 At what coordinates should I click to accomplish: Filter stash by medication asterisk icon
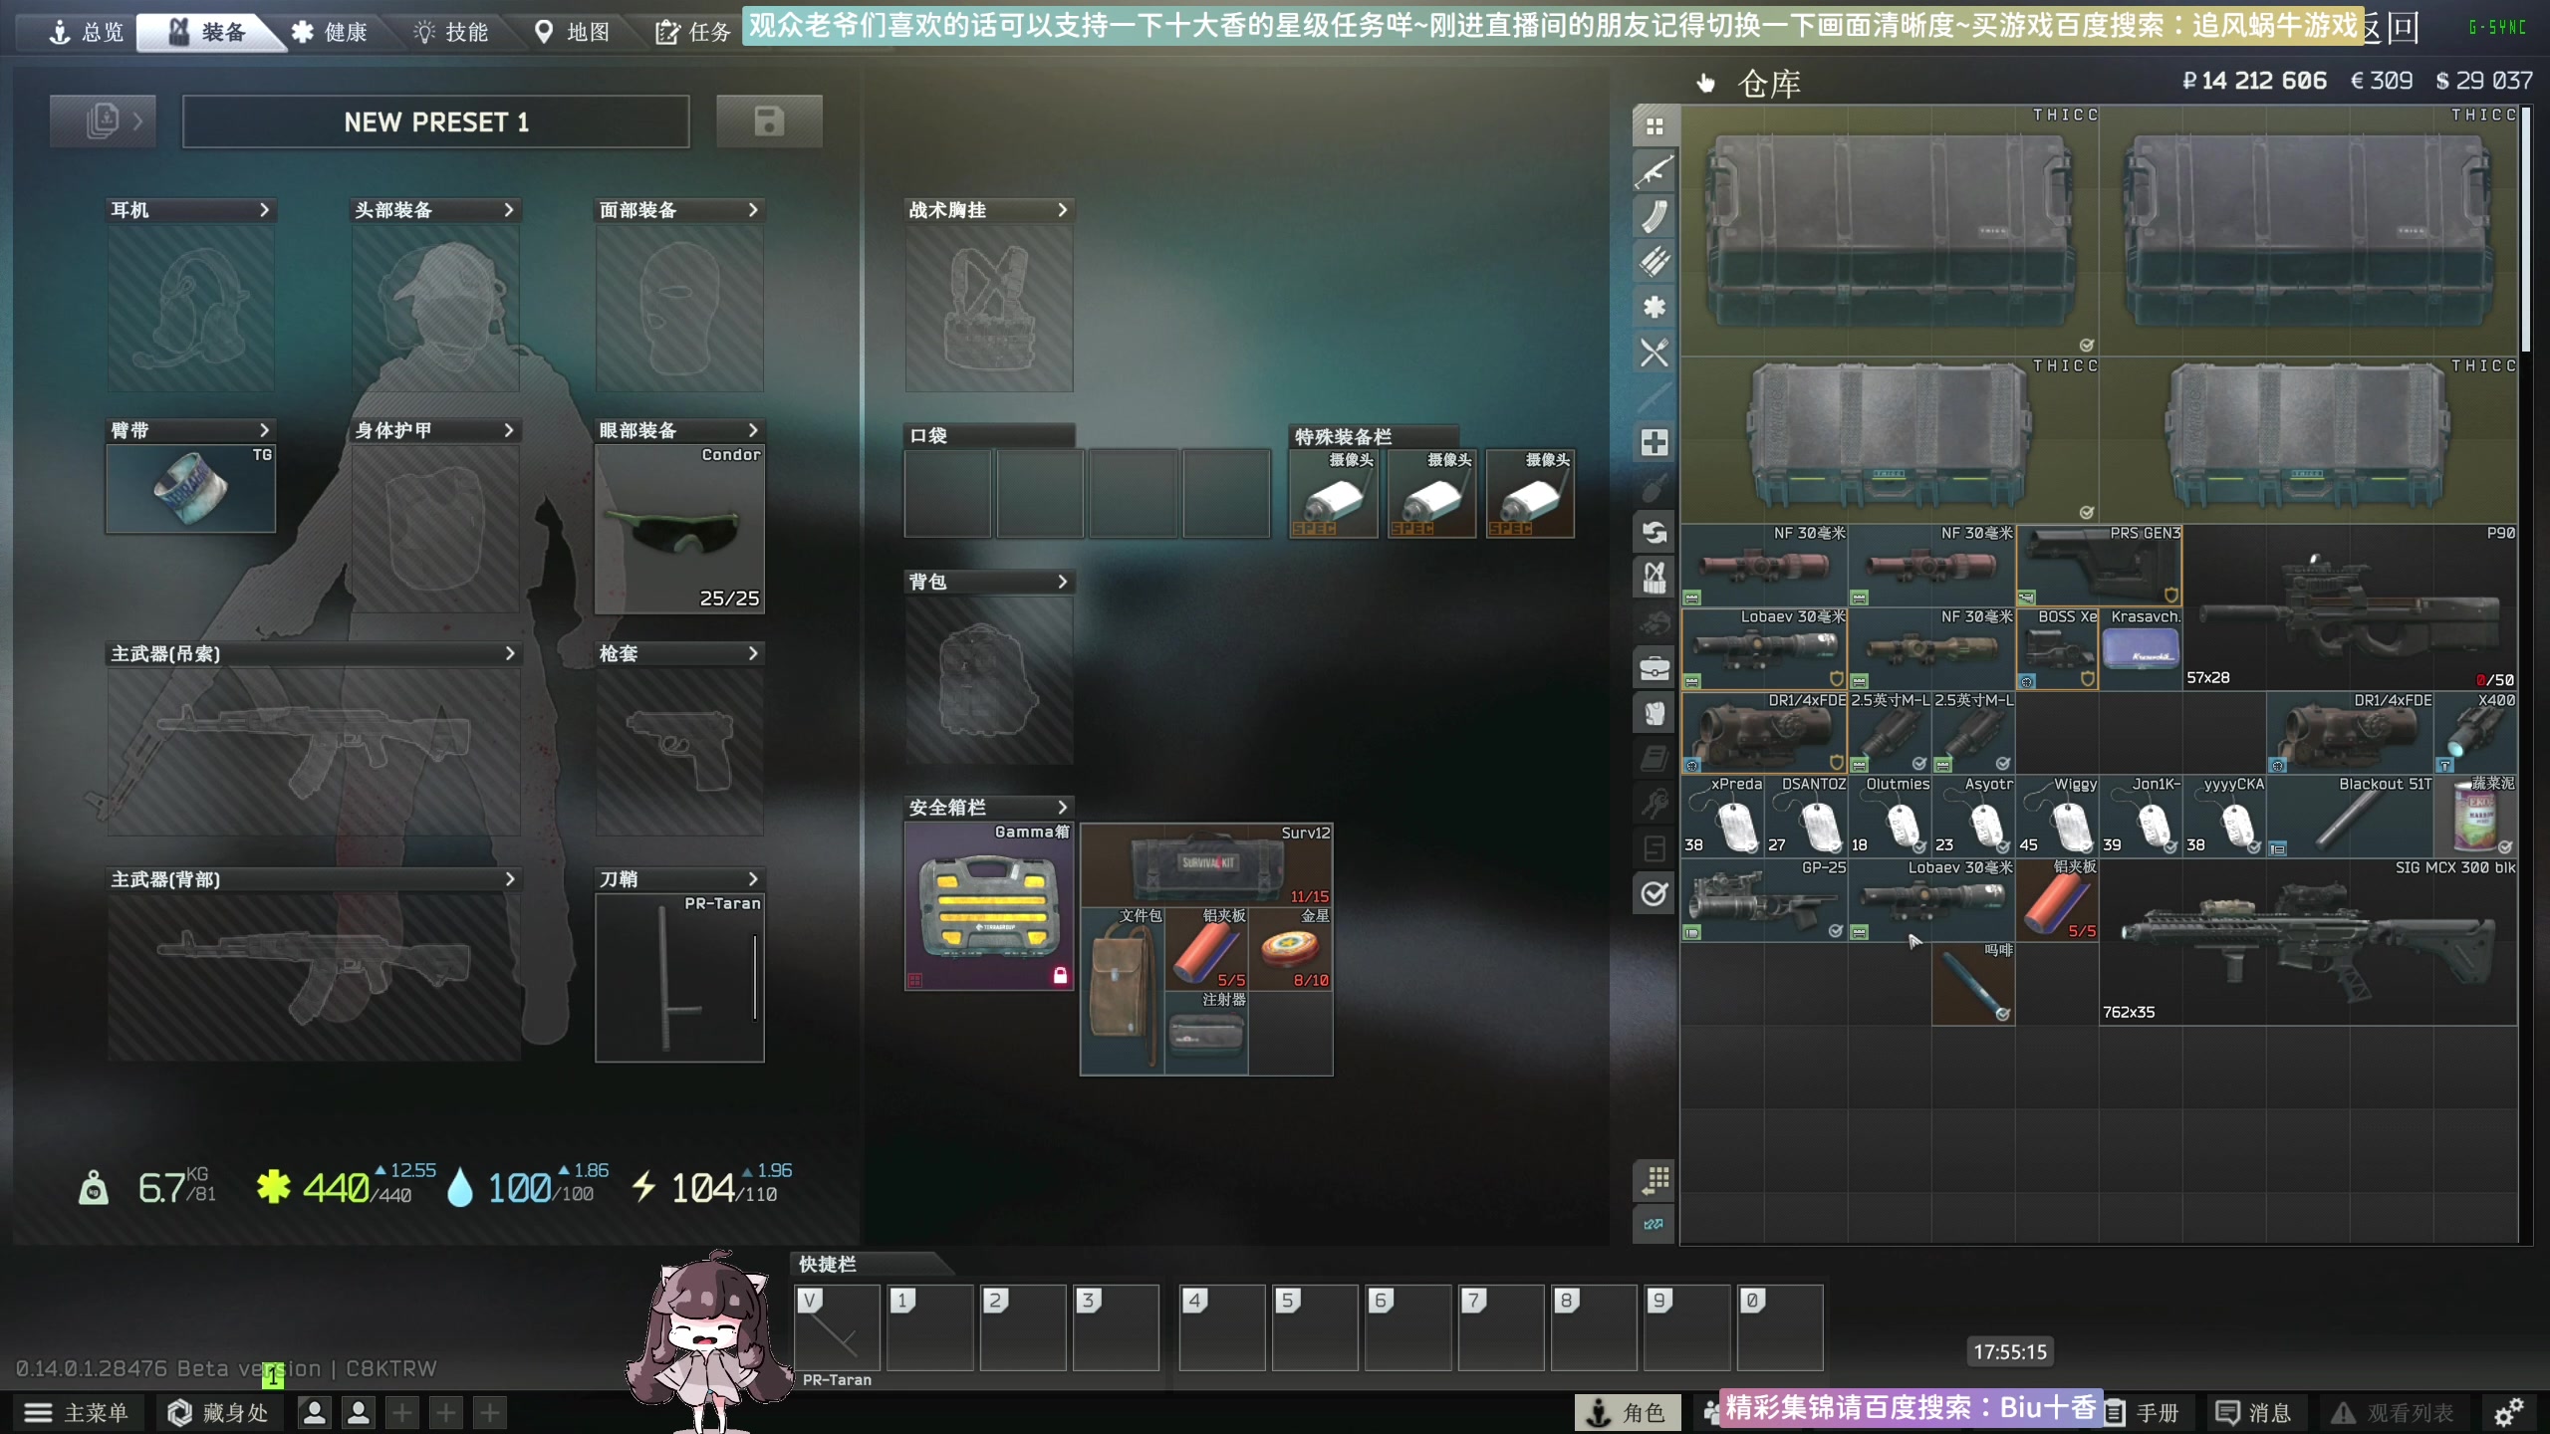1655,307
